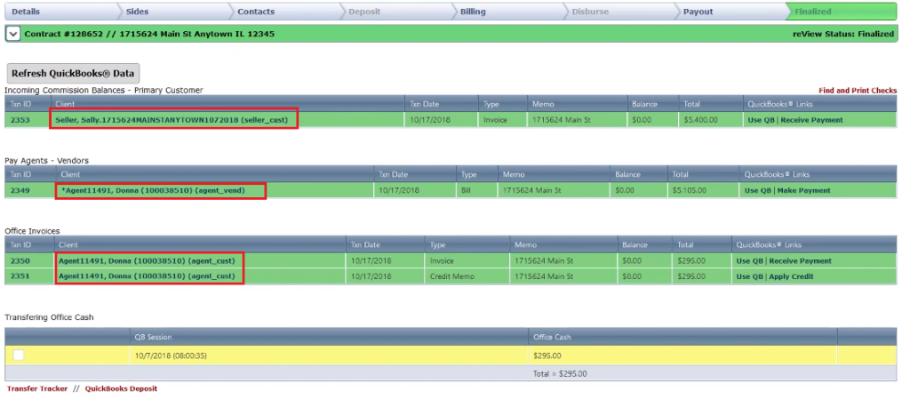Open the Transfer Tracker link
Viewport: 910px width, 407px height.
click(37, 388)
